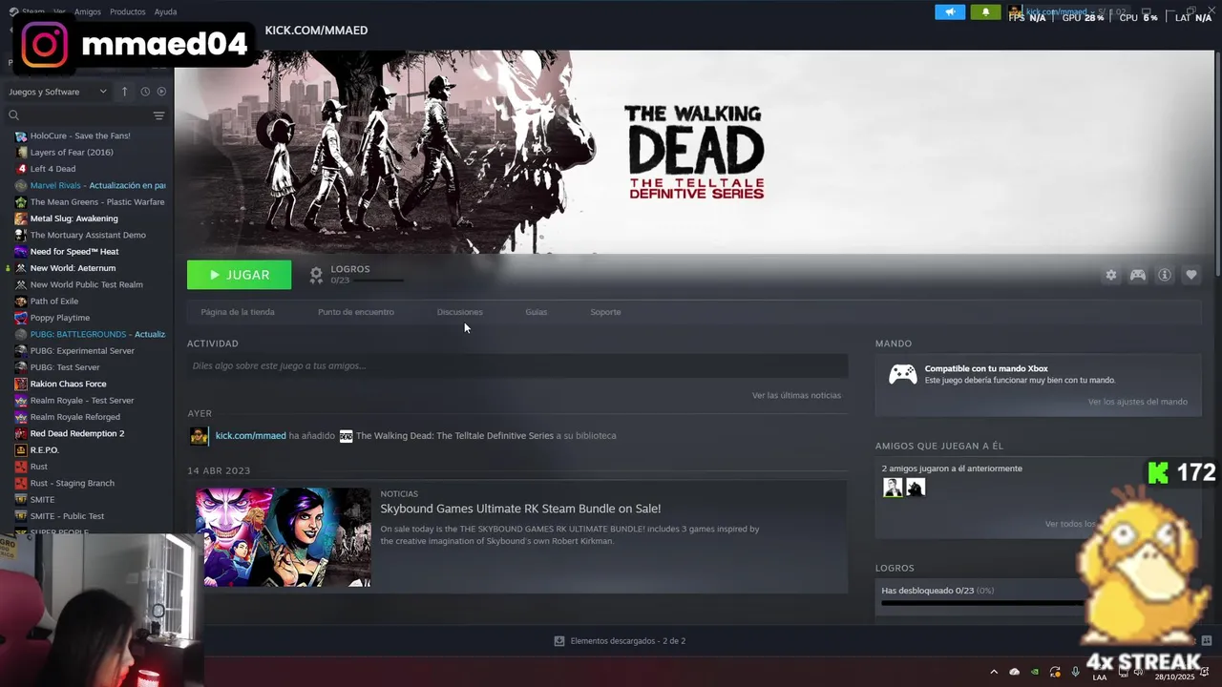Select Need for Speed Heat
Image resolution: width=1222 pixels, height=687 pixels.
click(x=74, y=252)
